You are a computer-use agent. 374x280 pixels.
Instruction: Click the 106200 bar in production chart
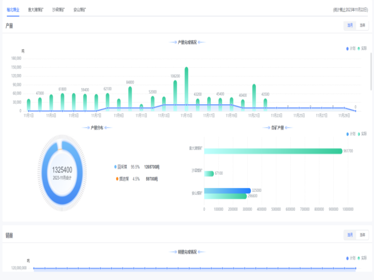pyautogui.click(x=175, y=96)
